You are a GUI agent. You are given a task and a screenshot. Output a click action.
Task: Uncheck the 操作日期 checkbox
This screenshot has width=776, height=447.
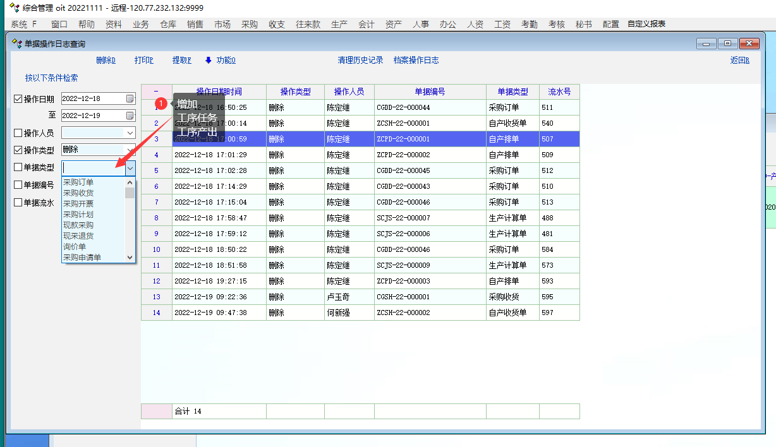[x=18, y=98]
